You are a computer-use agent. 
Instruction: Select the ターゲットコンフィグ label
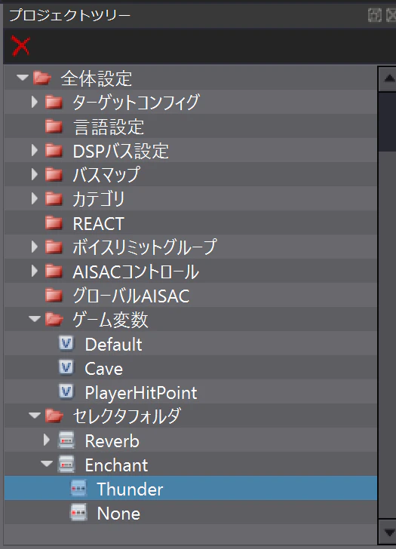137,103
